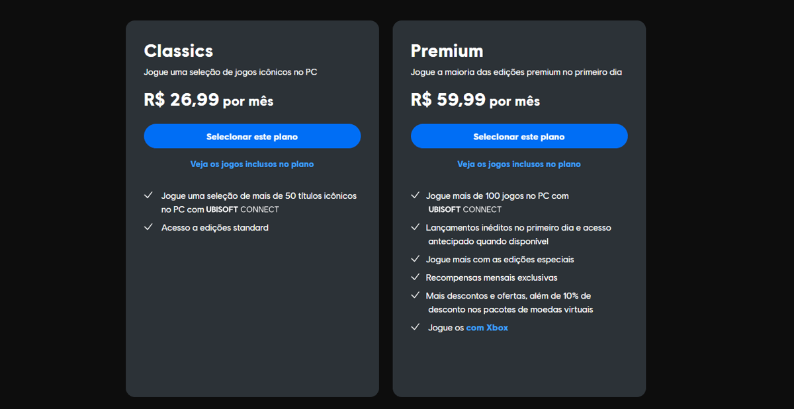Viewport: 794px width, 409px height.
Task: Click Ubisoft Connect logo text in Premium card
Action: click(x=465, y=209)
